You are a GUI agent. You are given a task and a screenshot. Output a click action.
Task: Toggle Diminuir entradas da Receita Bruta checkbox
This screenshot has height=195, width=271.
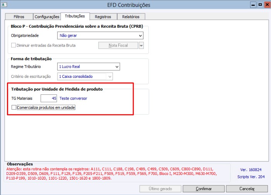click(x=13, y=45)
